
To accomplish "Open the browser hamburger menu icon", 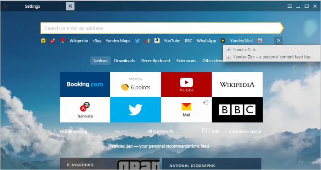I will click(x=290, y=6).
